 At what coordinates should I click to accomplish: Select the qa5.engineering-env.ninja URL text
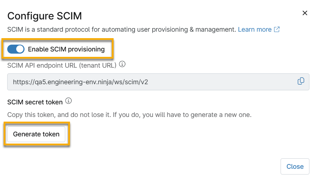point(80,82)
